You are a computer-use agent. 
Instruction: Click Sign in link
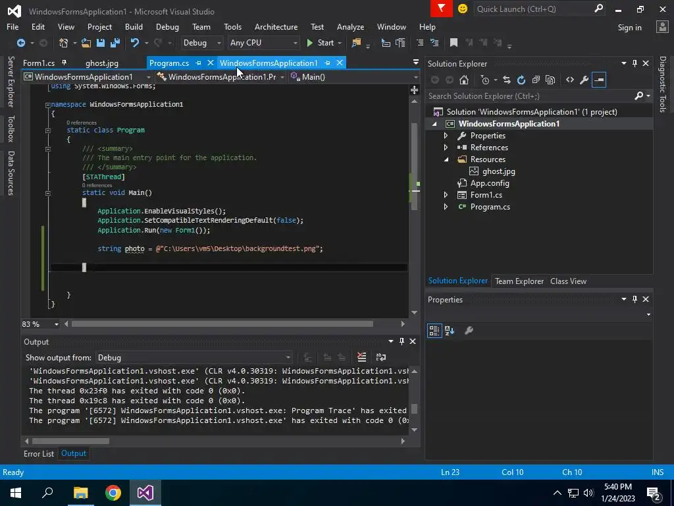coord(629,27)
